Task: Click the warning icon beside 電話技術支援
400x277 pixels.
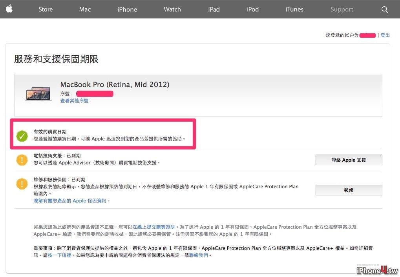Action: tap(22, 160)
